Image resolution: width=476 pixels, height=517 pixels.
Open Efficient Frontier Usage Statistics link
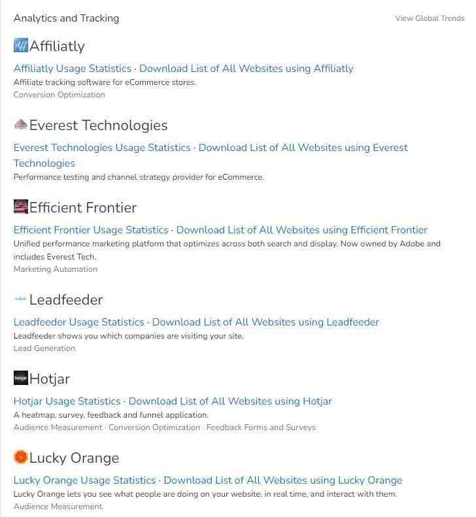click(91, 230)
